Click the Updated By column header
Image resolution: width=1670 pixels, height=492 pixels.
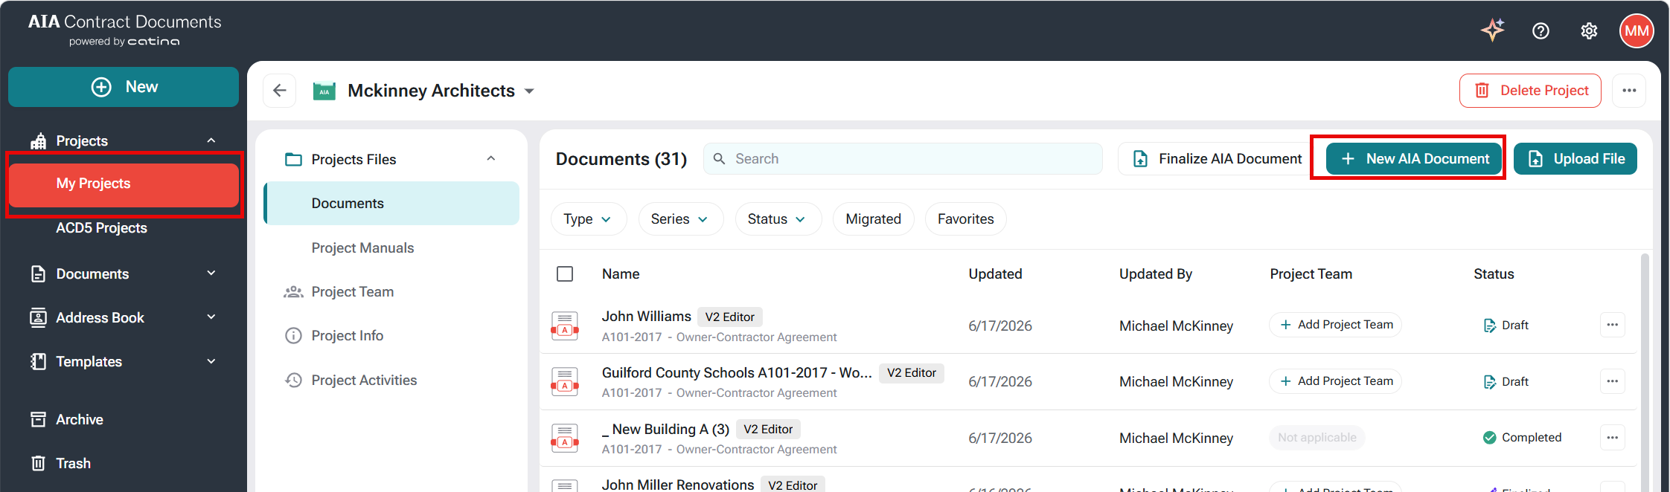click(1155, 274)
